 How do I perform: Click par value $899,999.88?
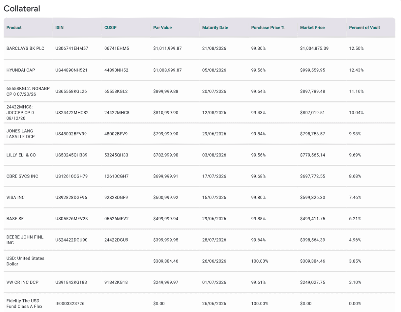click(x=166, y=91)
